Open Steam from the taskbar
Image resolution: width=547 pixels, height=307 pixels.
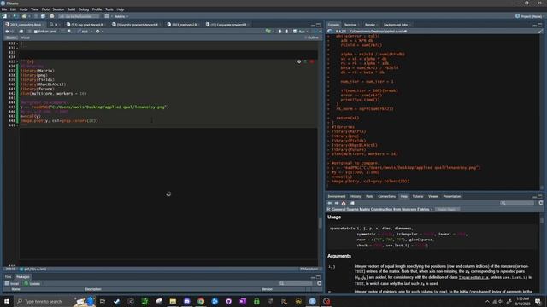116,301
